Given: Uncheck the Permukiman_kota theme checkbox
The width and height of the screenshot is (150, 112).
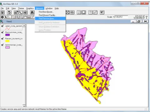Looking at the screenshot, I should [2, 32].
